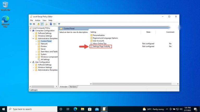Open the File menu
Viewport: 200px width, 112px height.
[x=31, y=20]
